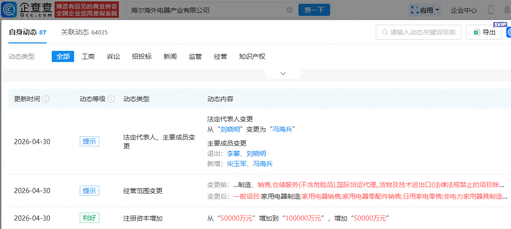Click 注册资本增加 text

143,218
